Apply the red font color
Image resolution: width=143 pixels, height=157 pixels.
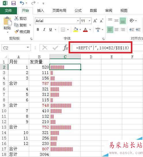[x=85, y=30]
